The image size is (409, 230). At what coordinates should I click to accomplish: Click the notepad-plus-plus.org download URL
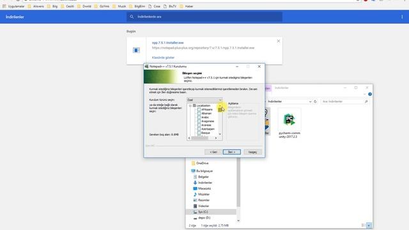click(203, 48)
